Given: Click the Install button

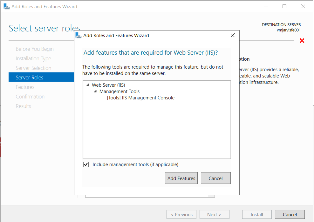Looking at the screenshot, I should (x=257, y=214).
